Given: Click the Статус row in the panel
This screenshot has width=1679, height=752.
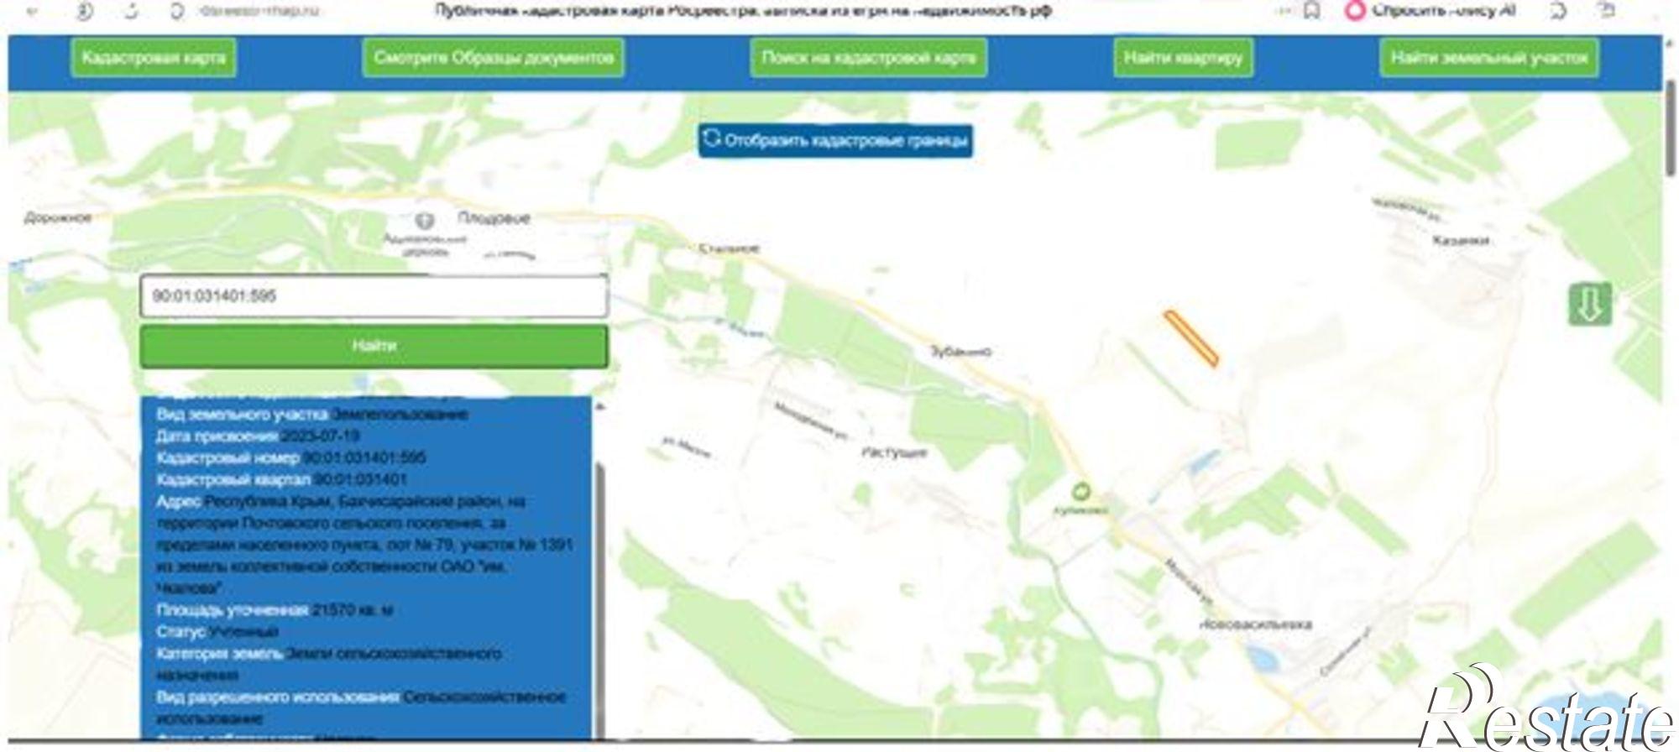Looking at the screenshot, I should tap(217, 631).
